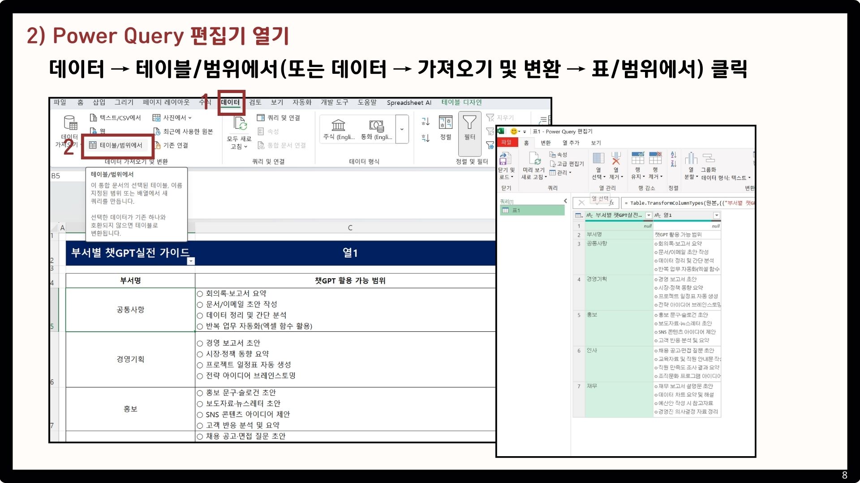Collapse the 쿼리 pane with the chevron
Image resolution: width=860 pixels, height=483 pixels.
(x=565, y=201)
